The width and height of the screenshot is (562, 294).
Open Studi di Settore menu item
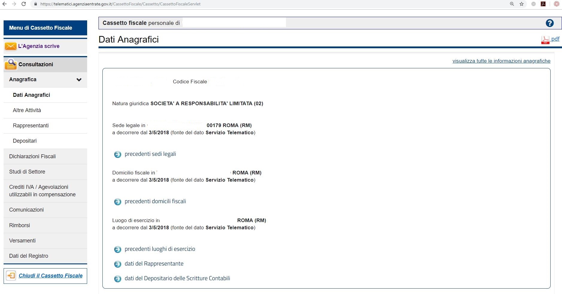point(45,172)
